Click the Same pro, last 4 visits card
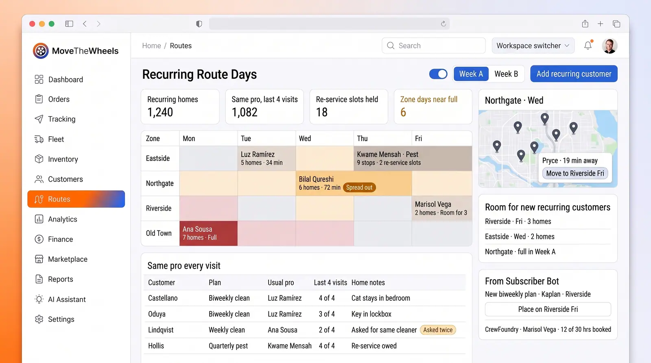651x363 pixels. coord(264,107)
